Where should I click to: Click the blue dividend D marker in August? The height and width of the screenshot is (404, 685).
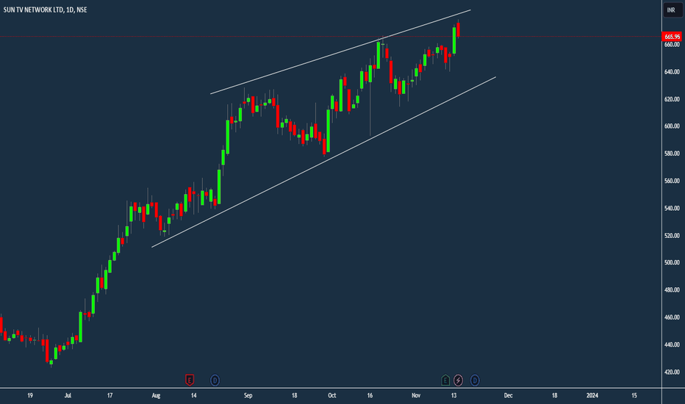(x=215, y=380)
